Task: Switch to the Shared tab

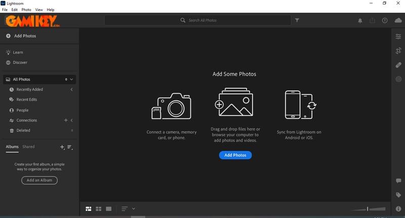Action: coord(28,147)
